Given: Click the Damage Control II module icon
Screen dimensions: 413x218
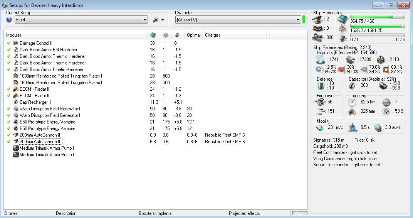Looking at the screenshot, I should pos(16,43).
